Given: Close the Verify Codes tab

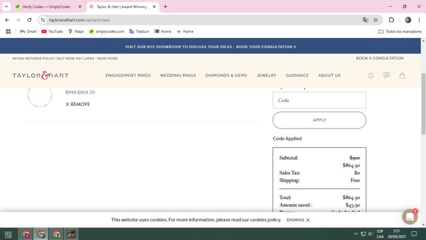Looking at the screenshot, I should coord(80,7).
